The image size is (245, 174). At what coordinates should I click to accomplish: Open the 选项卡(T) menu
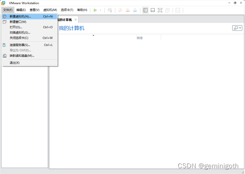click(67, 10)
